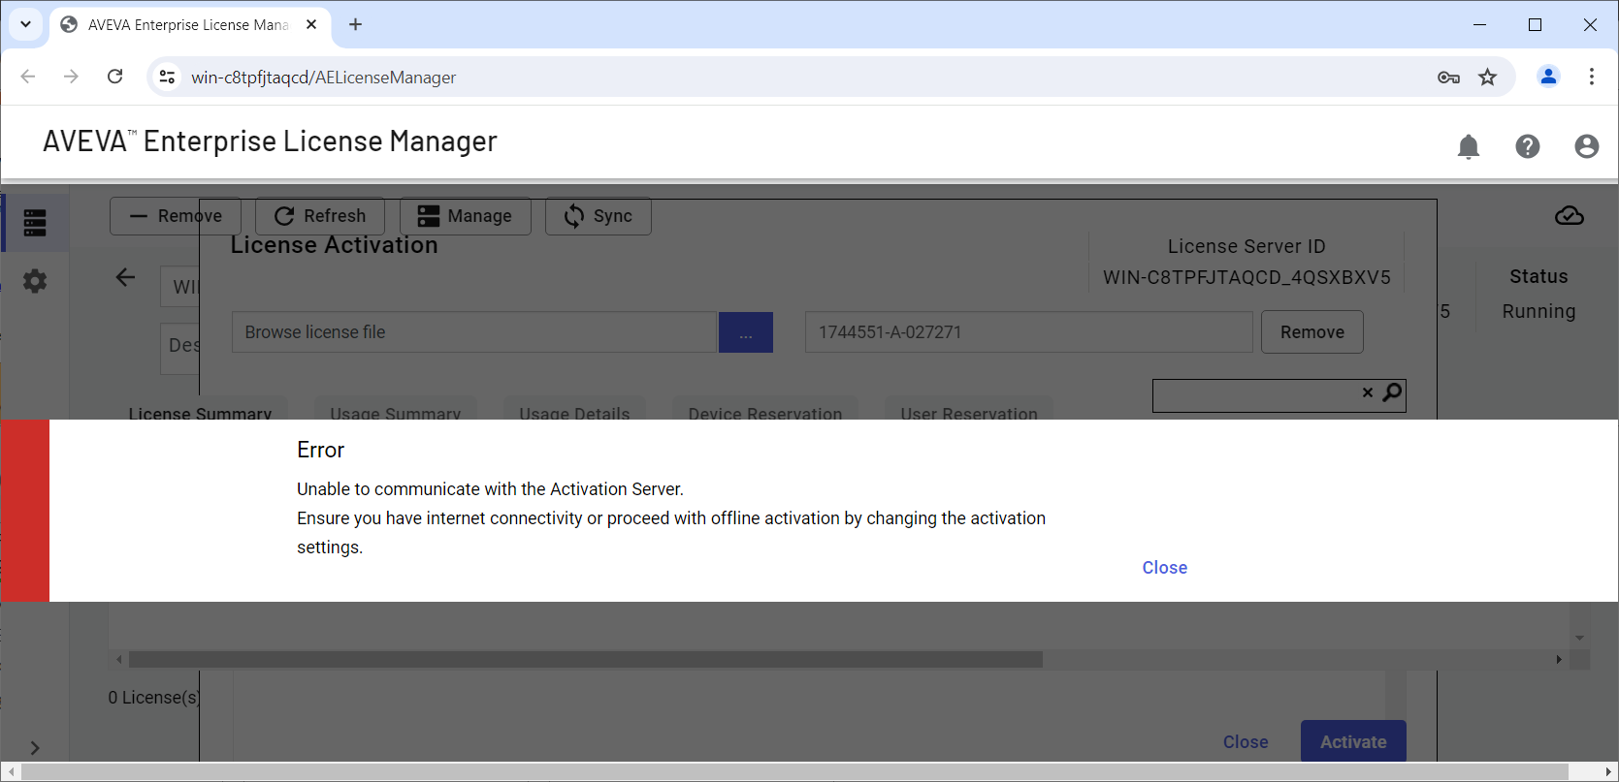Open the settings gear in sidebar
The height and width of the screenshot is (782, 1619).
click(x=35, y=281)
